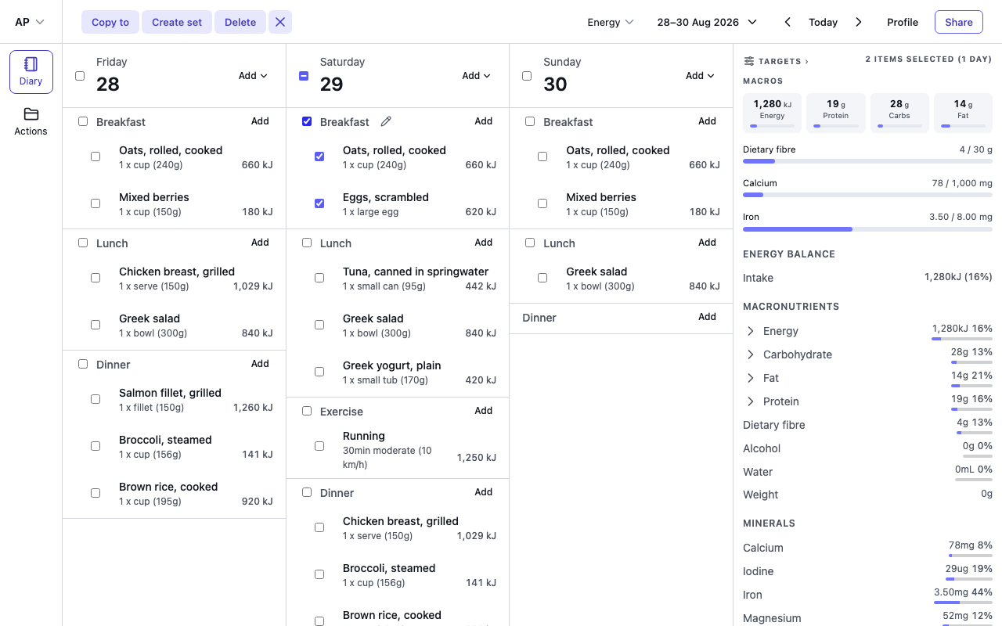Jump to Today
The image size is (1002, 626).
824,22
